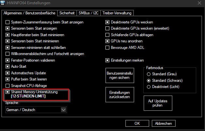Select Standard (Grau) color mode
This screenshot has height=131, width=205.
click(149, 74)
